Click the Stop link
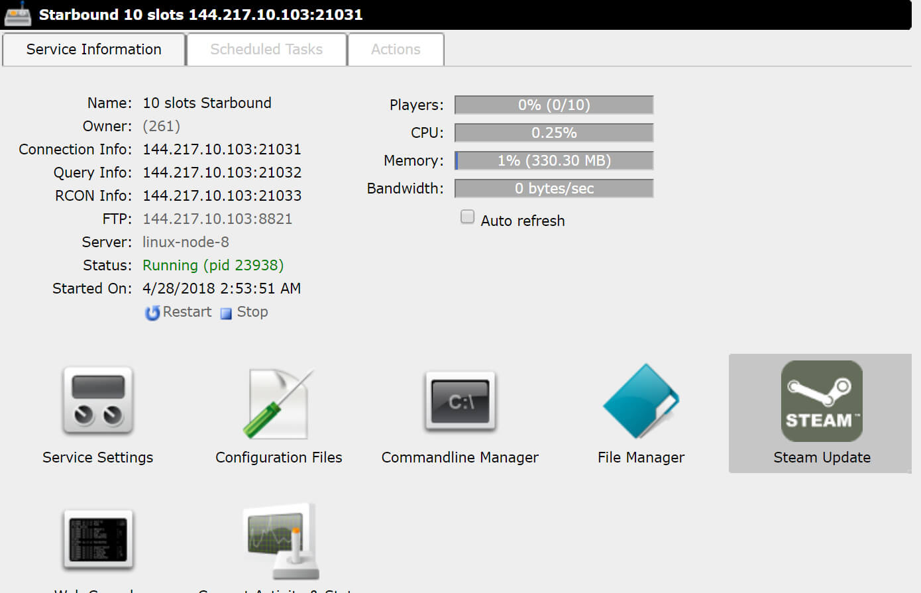The height and width of the screenshot is (593, 921). click(252, 312)
